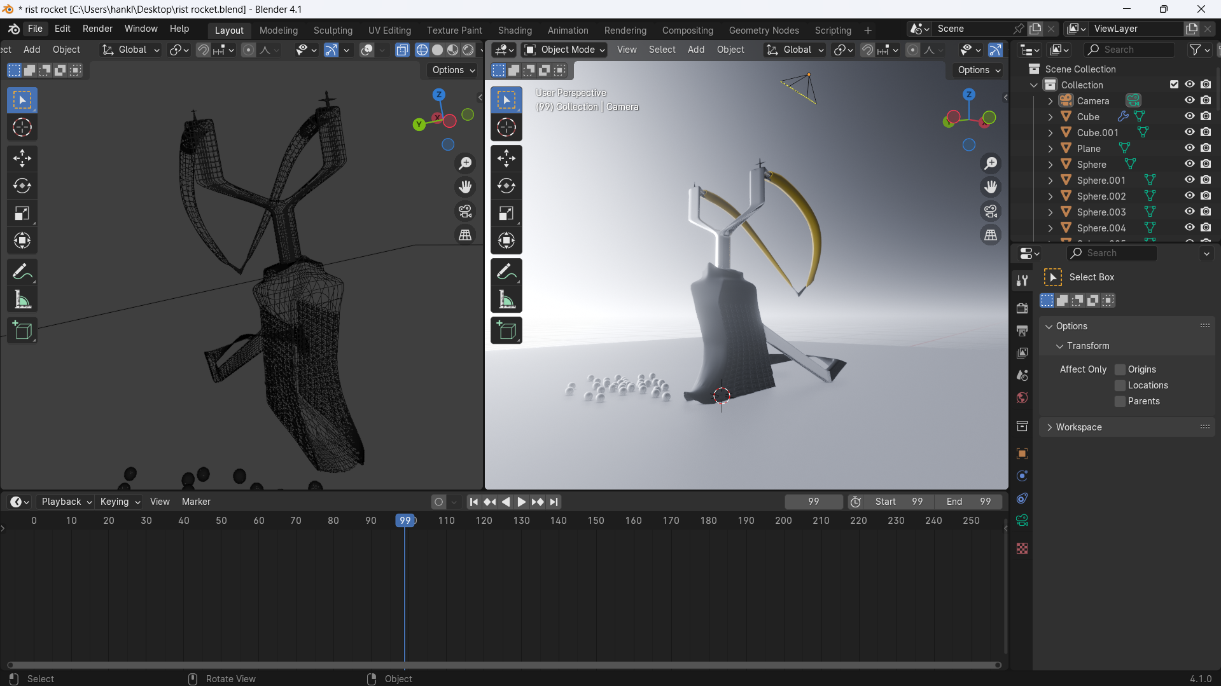1221x686 pixels.
Task: Toggle camera view in right viewport
Action: click(x=991, y=211)
